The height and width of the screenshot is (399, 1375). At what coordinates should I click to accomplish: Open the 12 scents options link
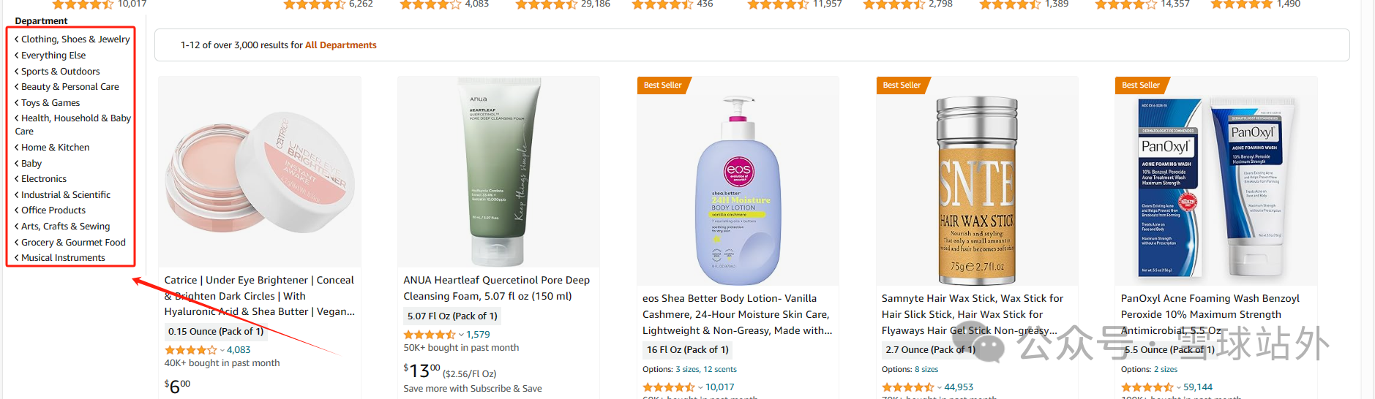tap(720, 370)
